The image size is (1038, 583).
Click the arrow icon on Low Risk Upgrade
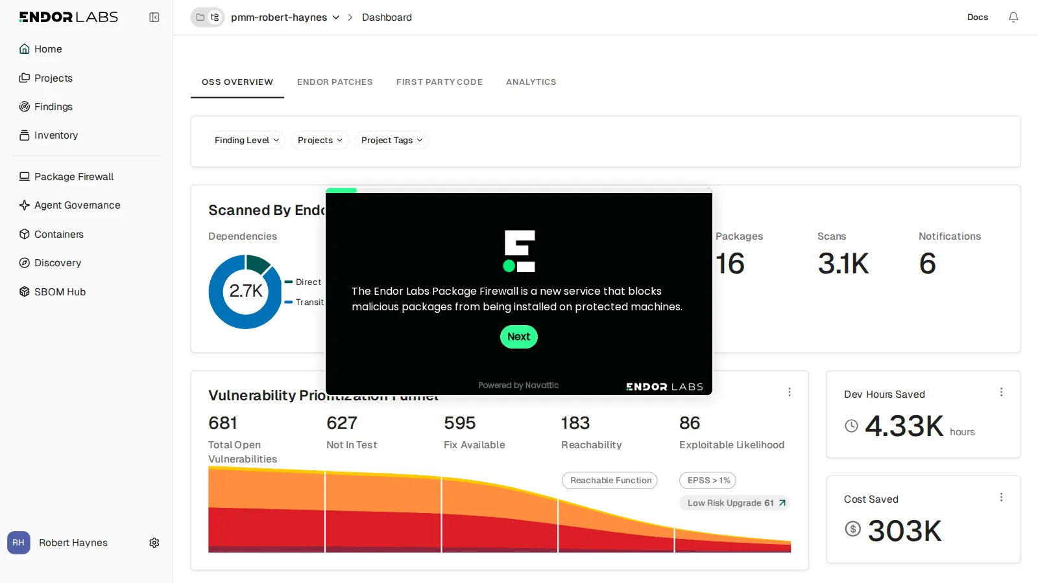(782, 503)
